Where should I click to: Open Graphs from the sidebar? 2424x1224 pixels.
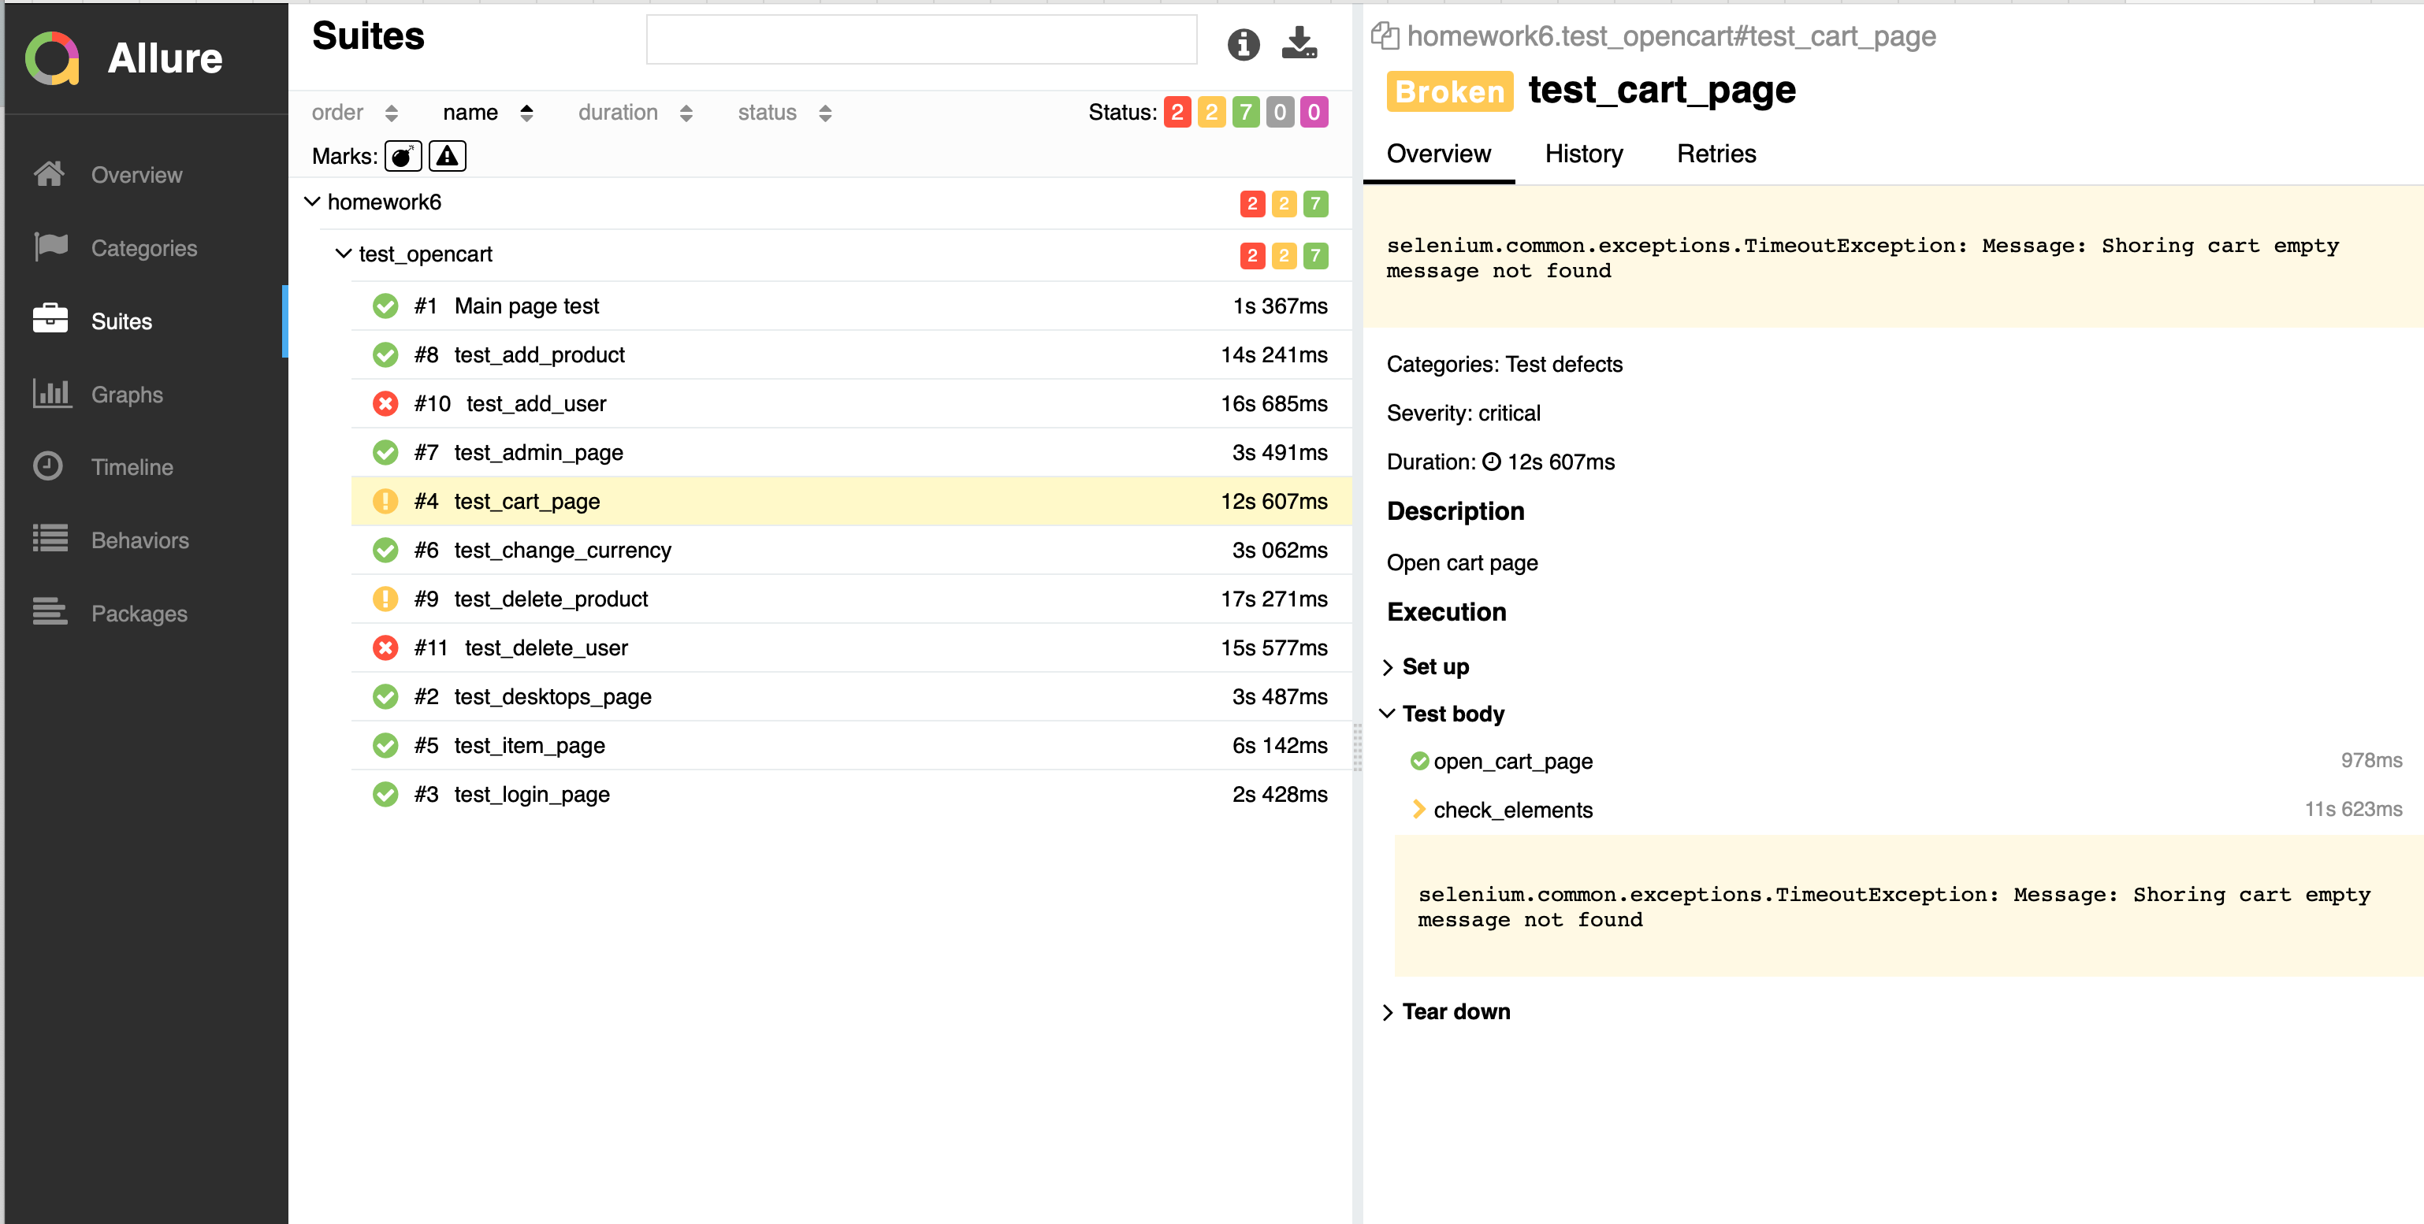click(126, 394)
